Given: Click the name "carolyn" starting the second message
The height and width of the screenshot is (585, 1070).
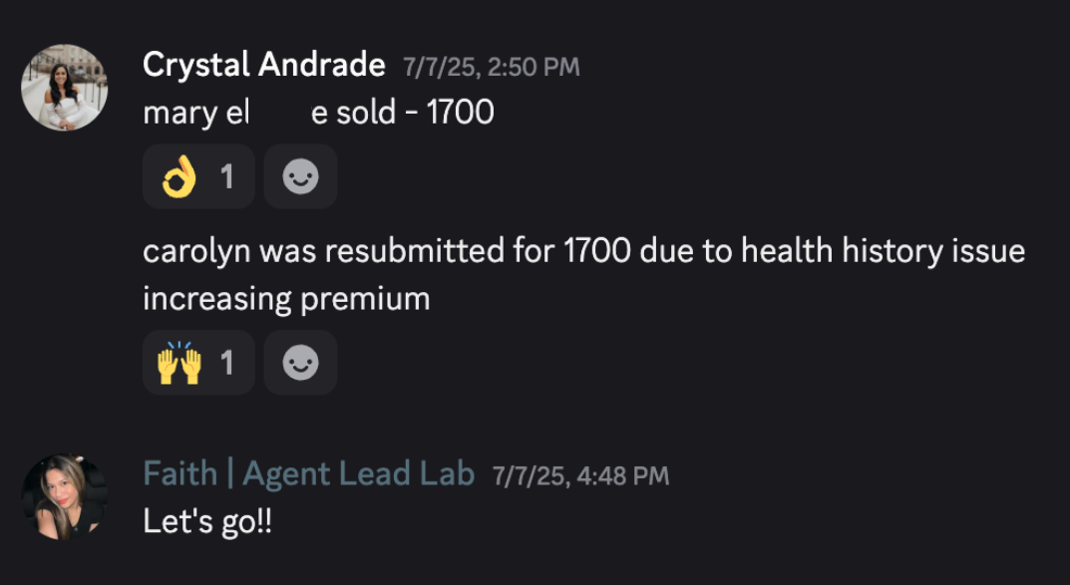Looking at the screenshot, I should (x=196, y=253).
